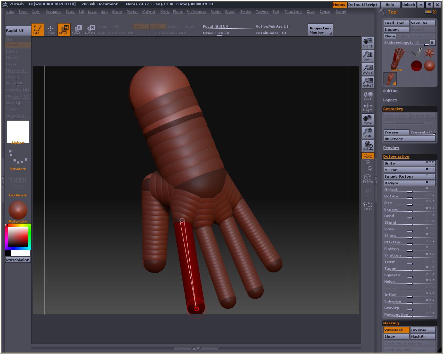Select the SimpleBrush tool thumbnail
This screenshot has height=354, width=443.
coord(417,52)
